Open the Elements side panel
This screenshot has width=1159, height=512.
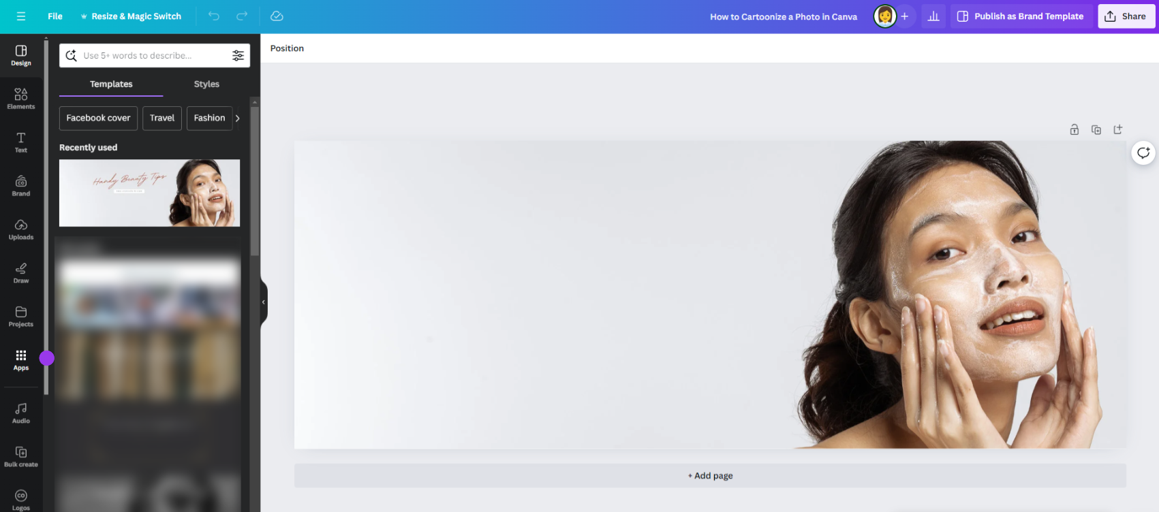coord(21,99)
